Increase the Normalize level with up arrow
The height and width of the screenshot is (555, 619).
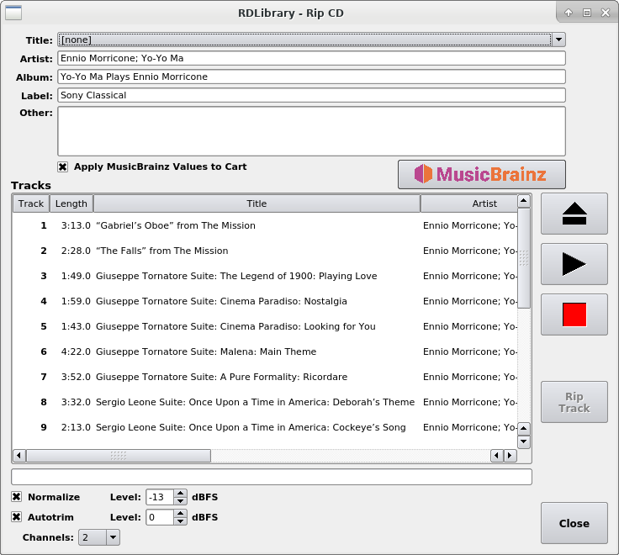[180, 493]
